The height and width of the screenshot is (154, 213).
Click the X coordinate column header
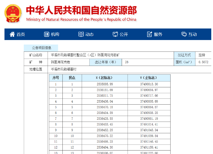click(x=105, y=78)
